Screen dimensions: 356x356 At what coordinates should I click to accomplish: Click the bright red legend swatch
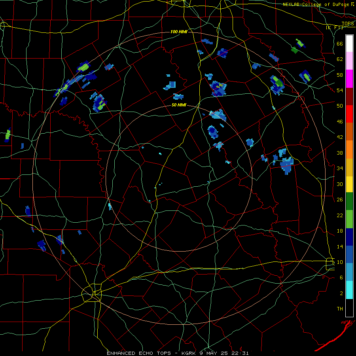point(349,114)
